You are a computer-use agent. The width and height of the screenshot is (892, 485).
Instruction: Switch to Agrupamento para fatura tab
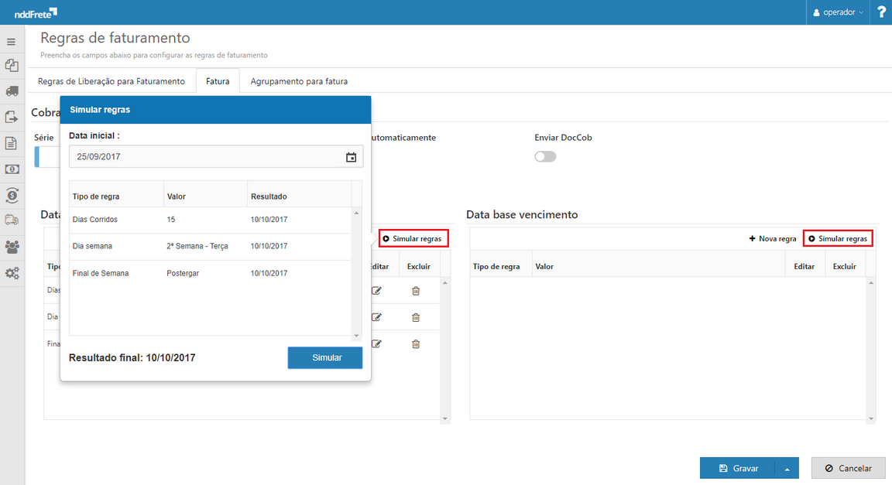(299, 81)
